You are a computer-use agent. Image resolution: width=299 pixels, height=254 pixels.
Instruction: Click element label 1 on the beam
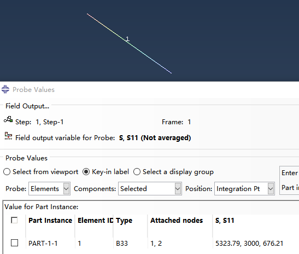pyautogui.click(x=127, y=39)
